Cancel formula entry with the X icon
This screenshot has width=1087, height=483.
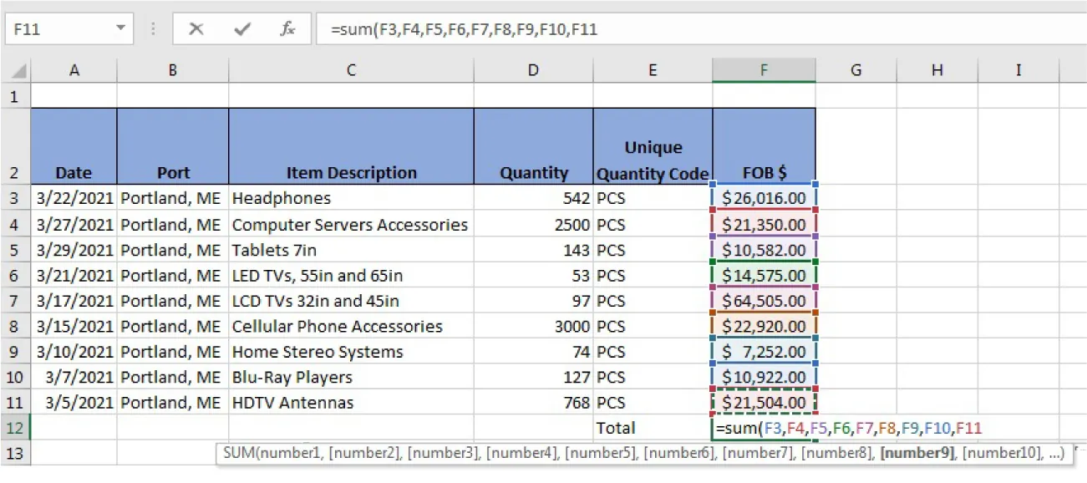coord(197,28)
